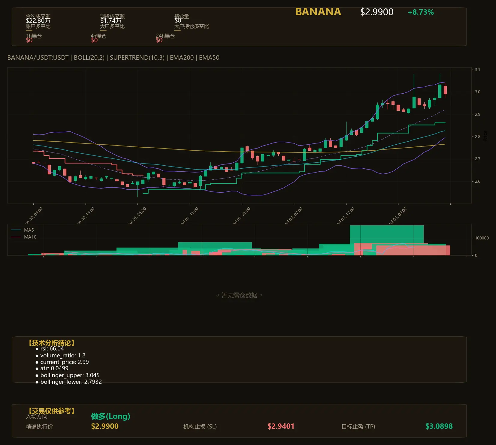The height and width of the screenshot is (445, 496).
Task: Click the $2.9401 stop loss value
Action: [281, 426]
